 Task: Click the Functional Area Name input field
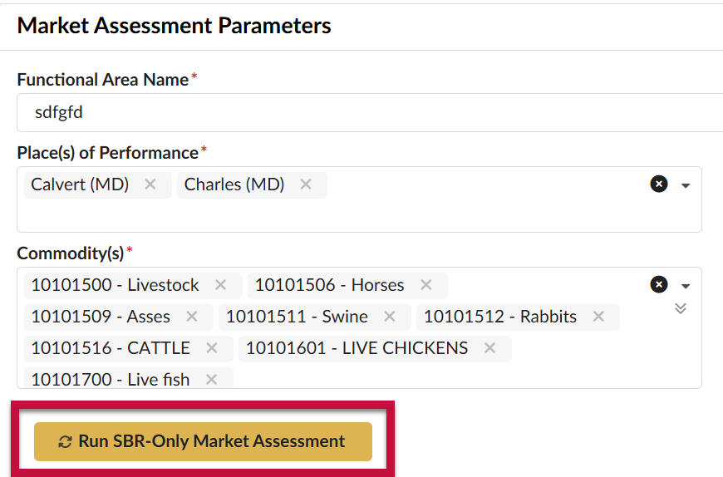[x=370, y=112]
